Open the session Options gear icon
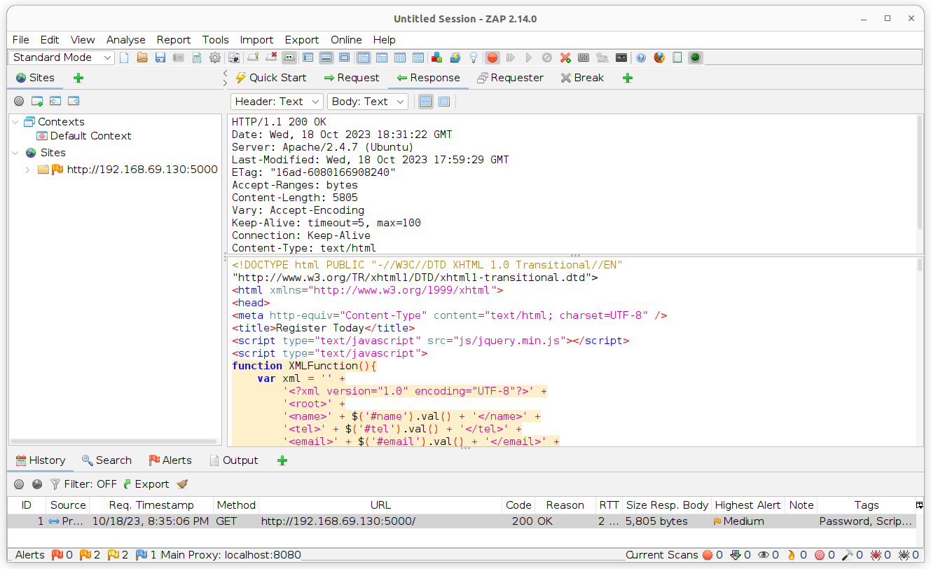This screenshot has height=569, width=931. [x=215, y=57]
